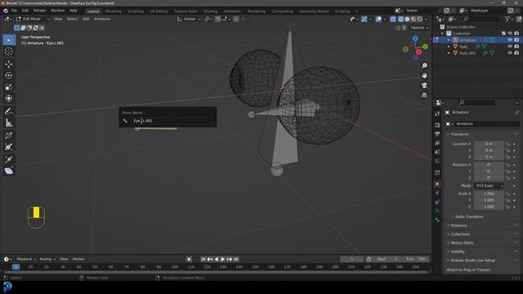Open the World properties tab icon
Screen dimensions: 523x294
click(437, 161)
